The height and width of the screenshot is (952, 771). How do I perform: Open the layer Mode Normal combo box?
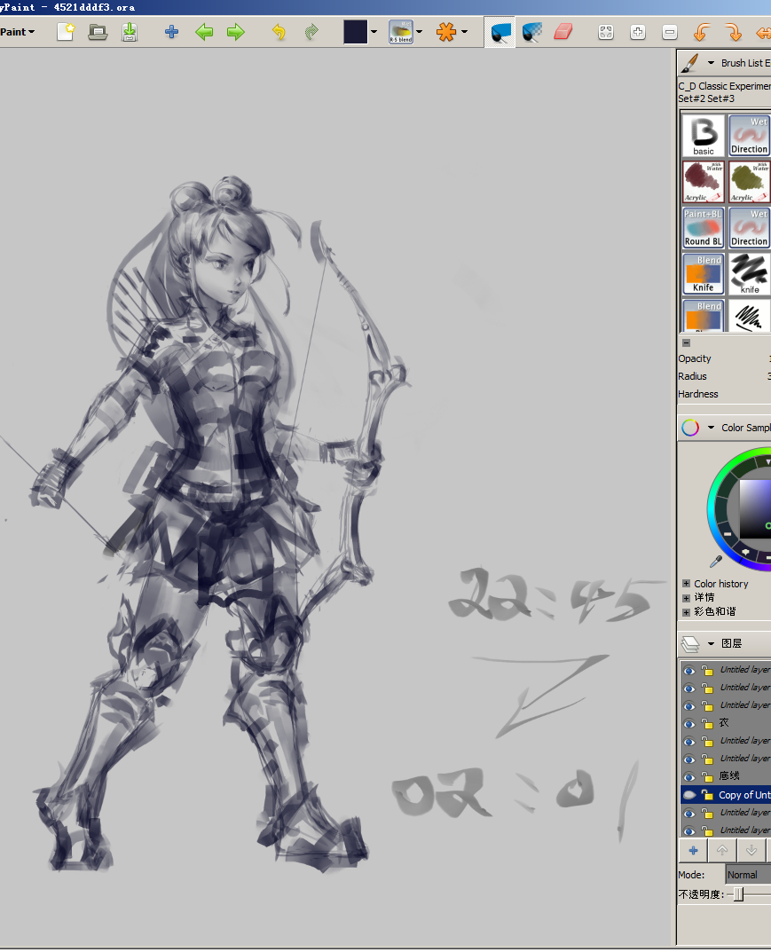click(x=748, y=875)
